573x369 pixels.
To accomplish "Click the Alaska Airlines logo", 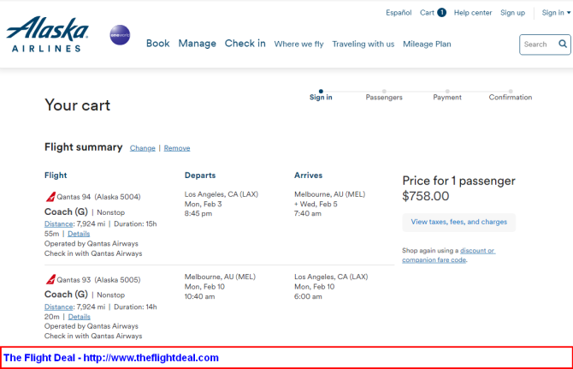I will coord(47,34).
